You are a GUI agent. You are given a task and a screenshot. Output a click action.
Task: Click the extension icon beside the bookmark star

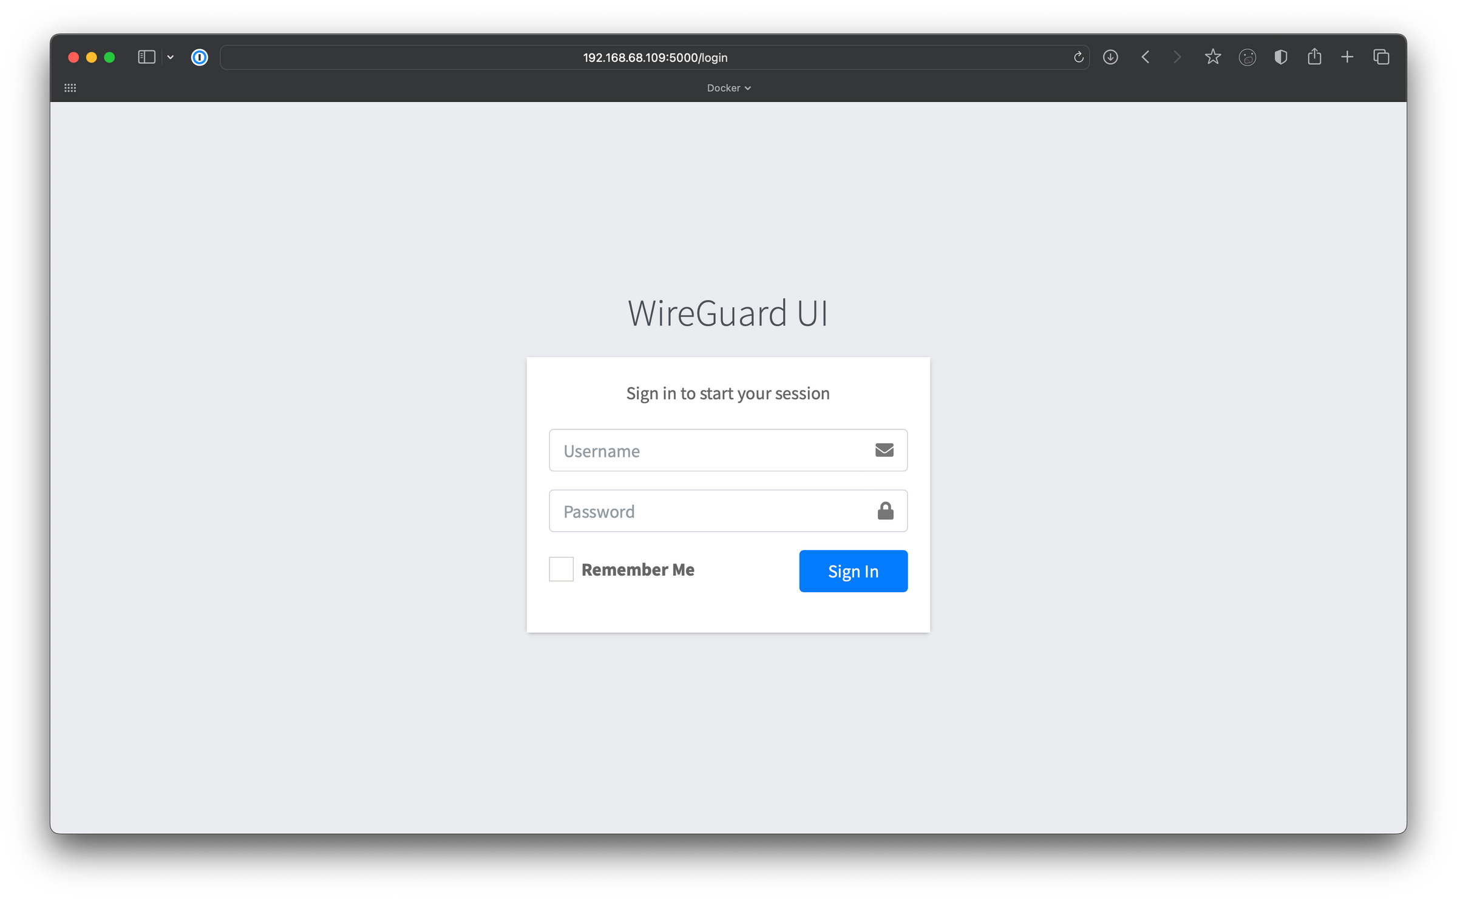1247,56
